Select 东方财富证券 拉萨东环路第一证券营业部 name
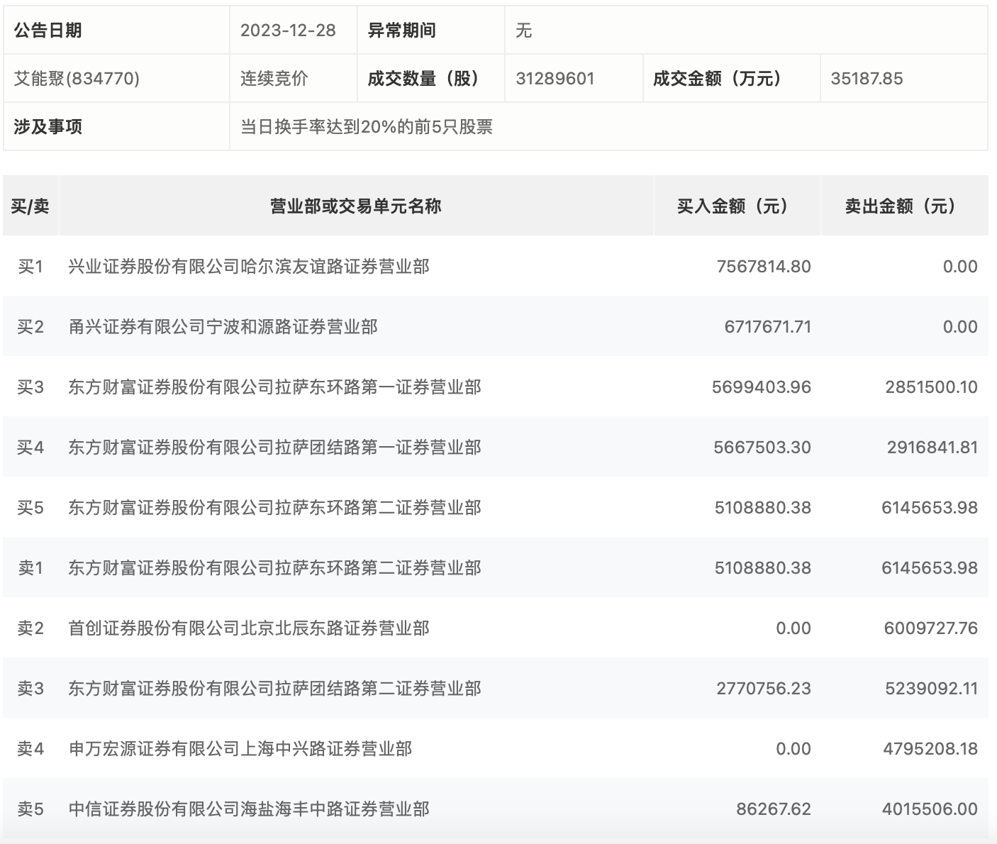The height and width of the screenshot is (844, 997). 274,387
